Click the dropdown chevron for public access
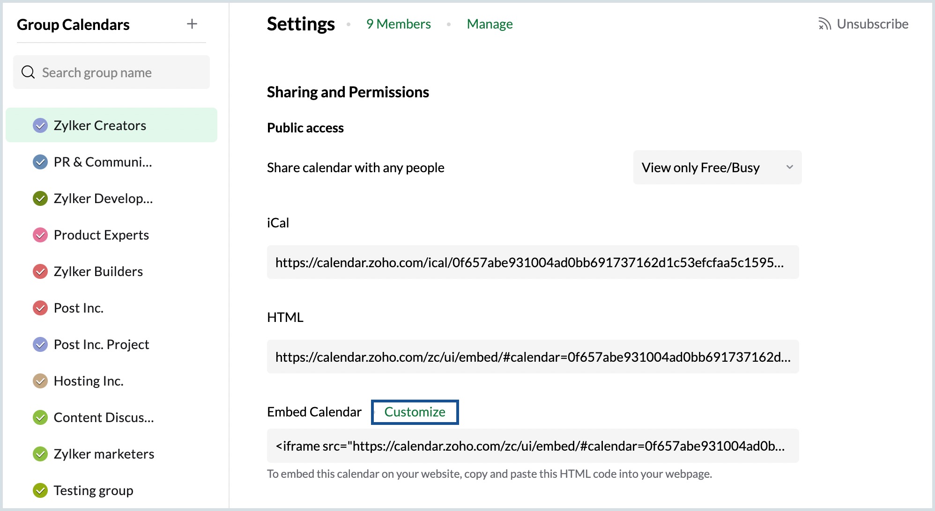Viewport: 935px width, 511px height. [789, 168]
